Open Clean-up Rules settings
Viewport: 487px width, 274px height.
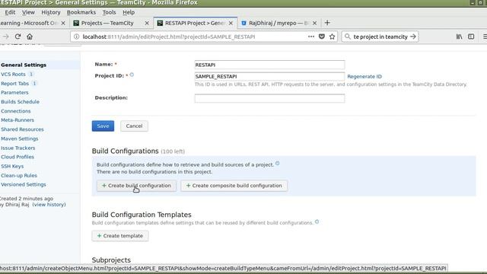pyautogui.click(x=18, y=176)
